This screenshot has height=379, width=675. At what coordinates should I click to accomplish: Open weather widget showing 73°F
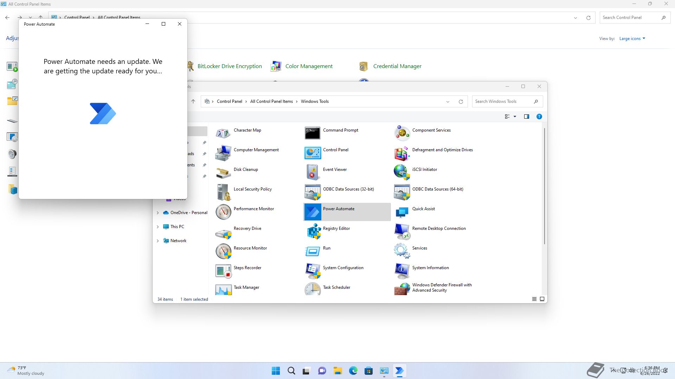(x=26, y=371)
